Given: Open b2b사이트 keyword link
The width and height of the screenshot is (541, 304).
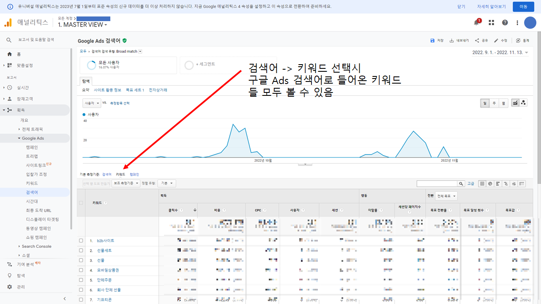Looking at the screenshot, I should pyautogui.click(x=106, y=241).
